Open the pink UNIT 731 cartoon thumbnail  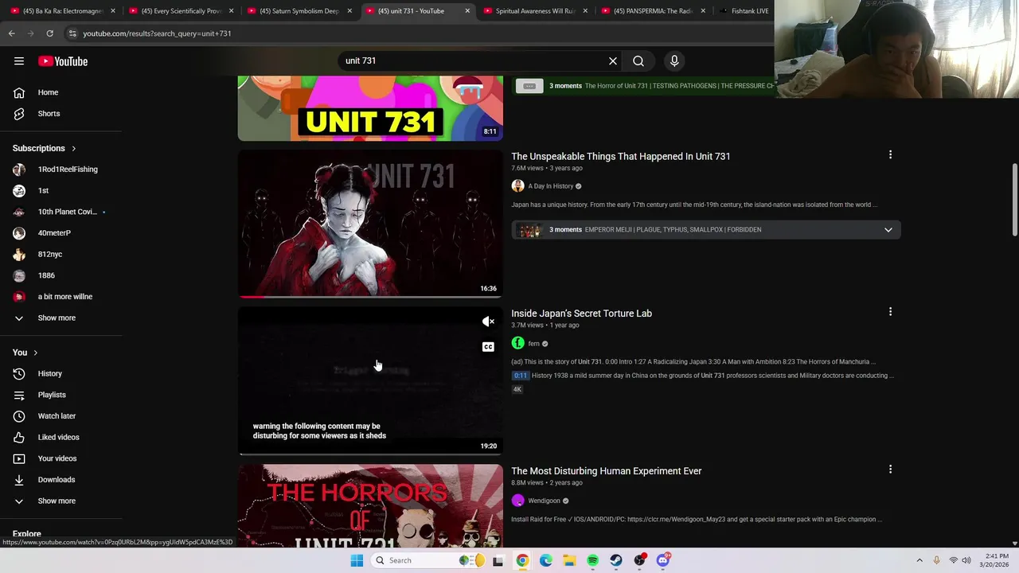(x=370, y=108)
